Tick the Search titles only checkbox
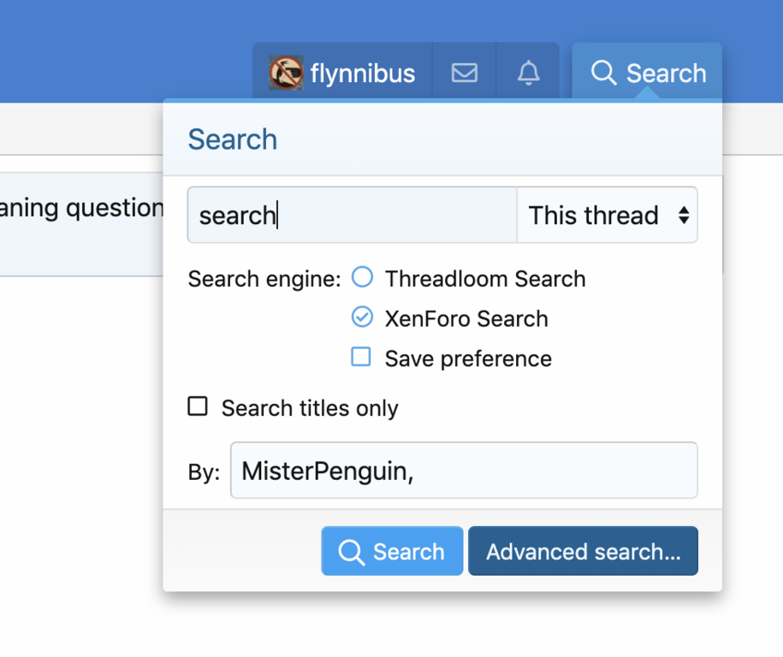 coord(198,406)
